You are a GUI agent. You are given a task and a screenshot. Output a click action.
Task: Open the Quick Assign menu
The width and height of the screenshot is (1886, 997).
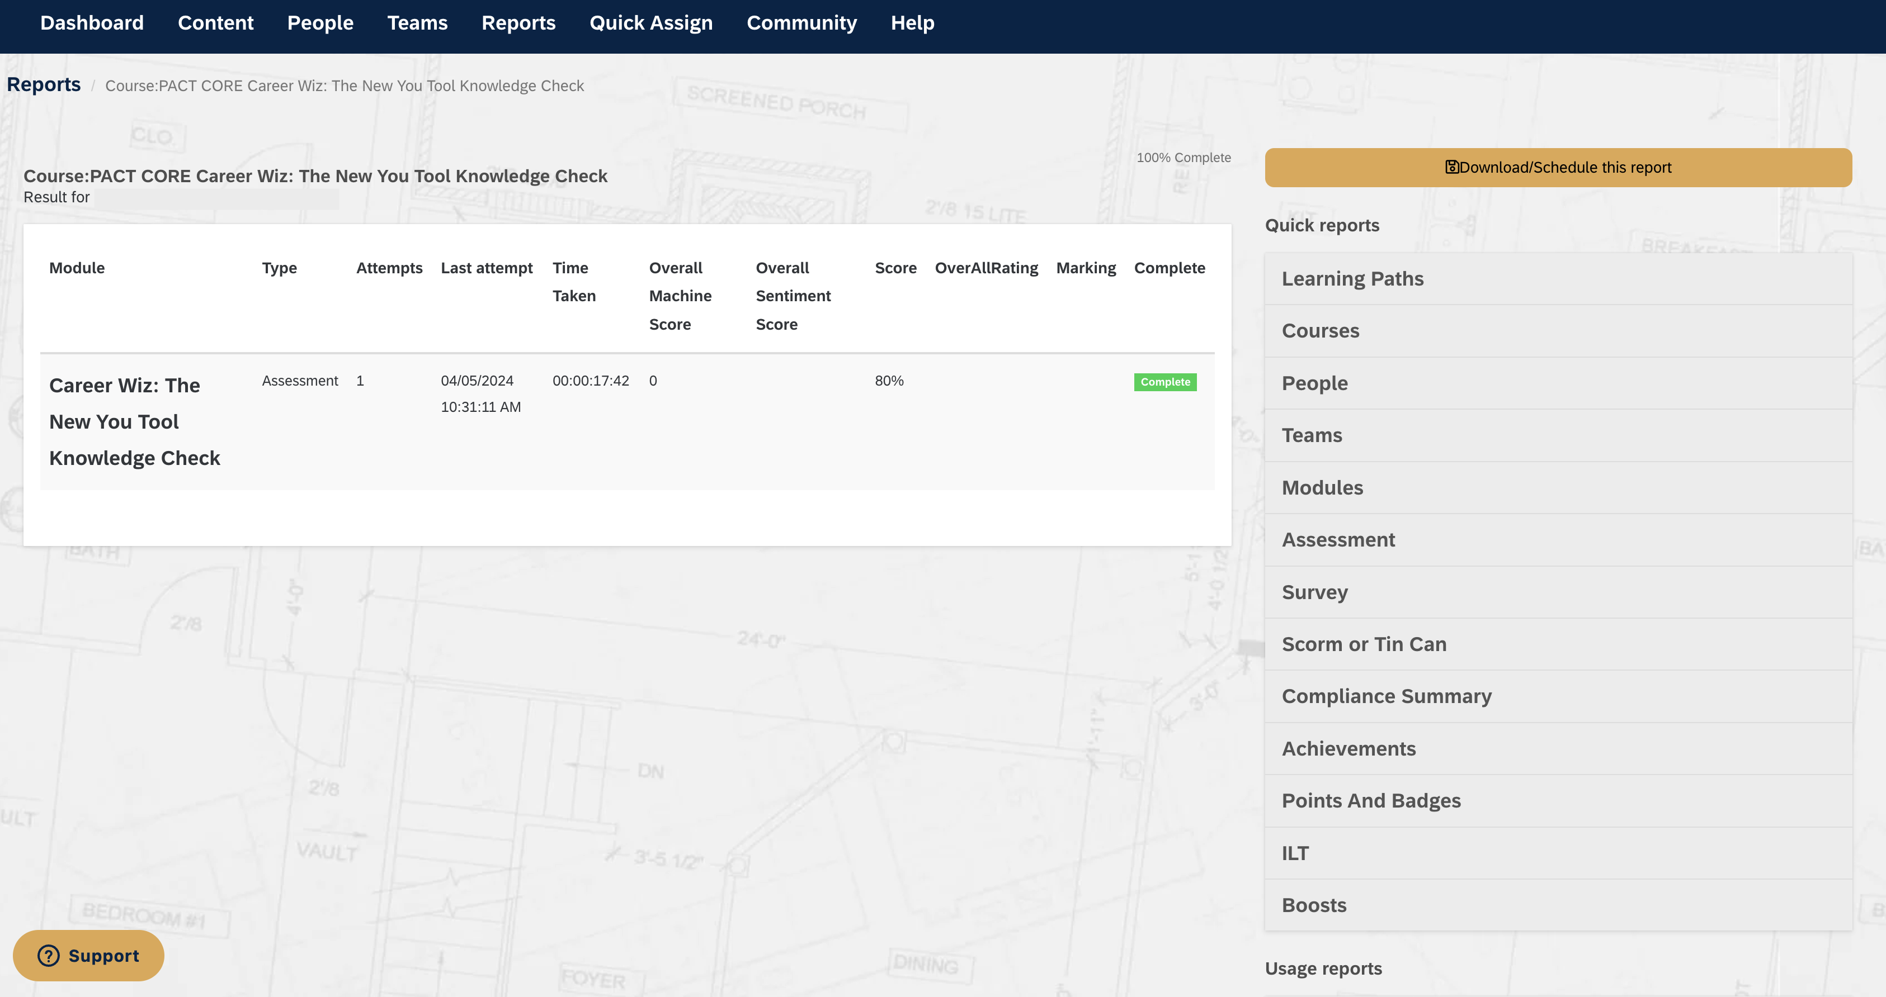(x=650, y=23)
